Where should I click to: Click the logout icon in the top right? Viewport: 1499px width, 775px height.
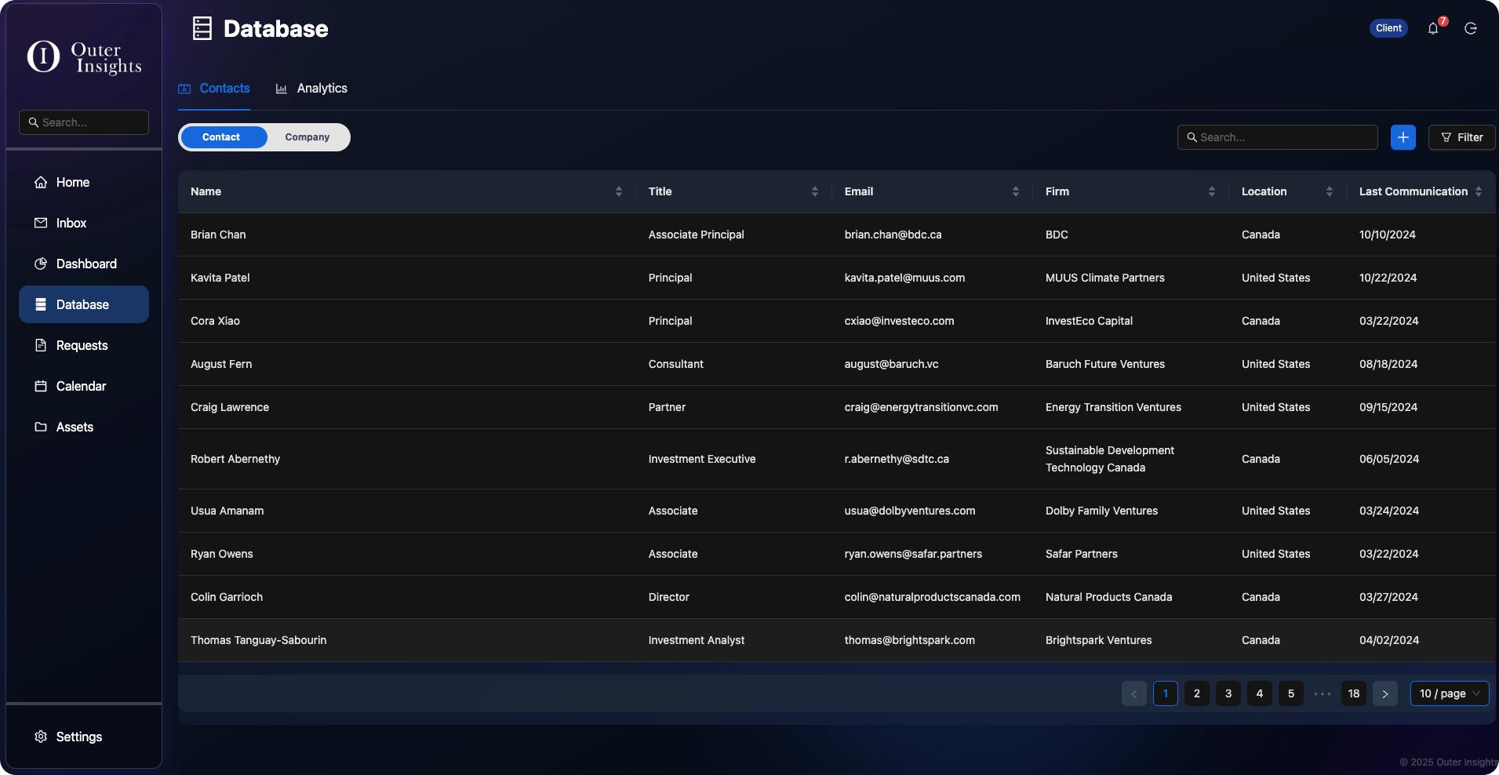click(1471, 28)
